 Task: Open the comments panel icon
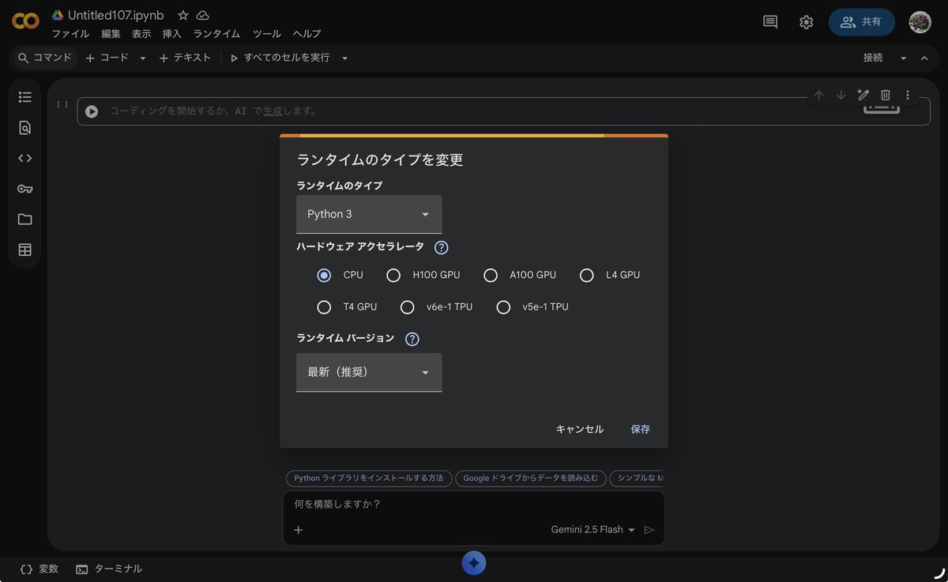pos(769,22)
